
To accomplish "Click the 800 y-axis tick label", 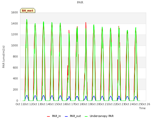I will 15,56.
